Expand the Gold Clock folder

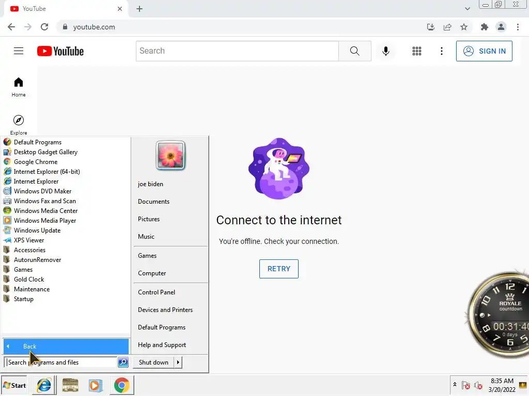click(29, 279)
